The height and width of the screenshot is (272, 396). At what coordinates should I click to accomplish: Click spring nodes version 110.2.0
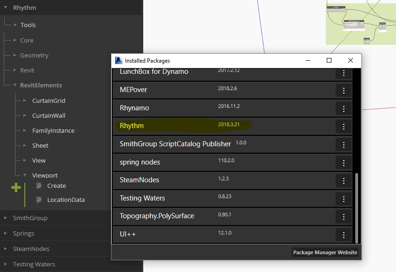(226, 160)
